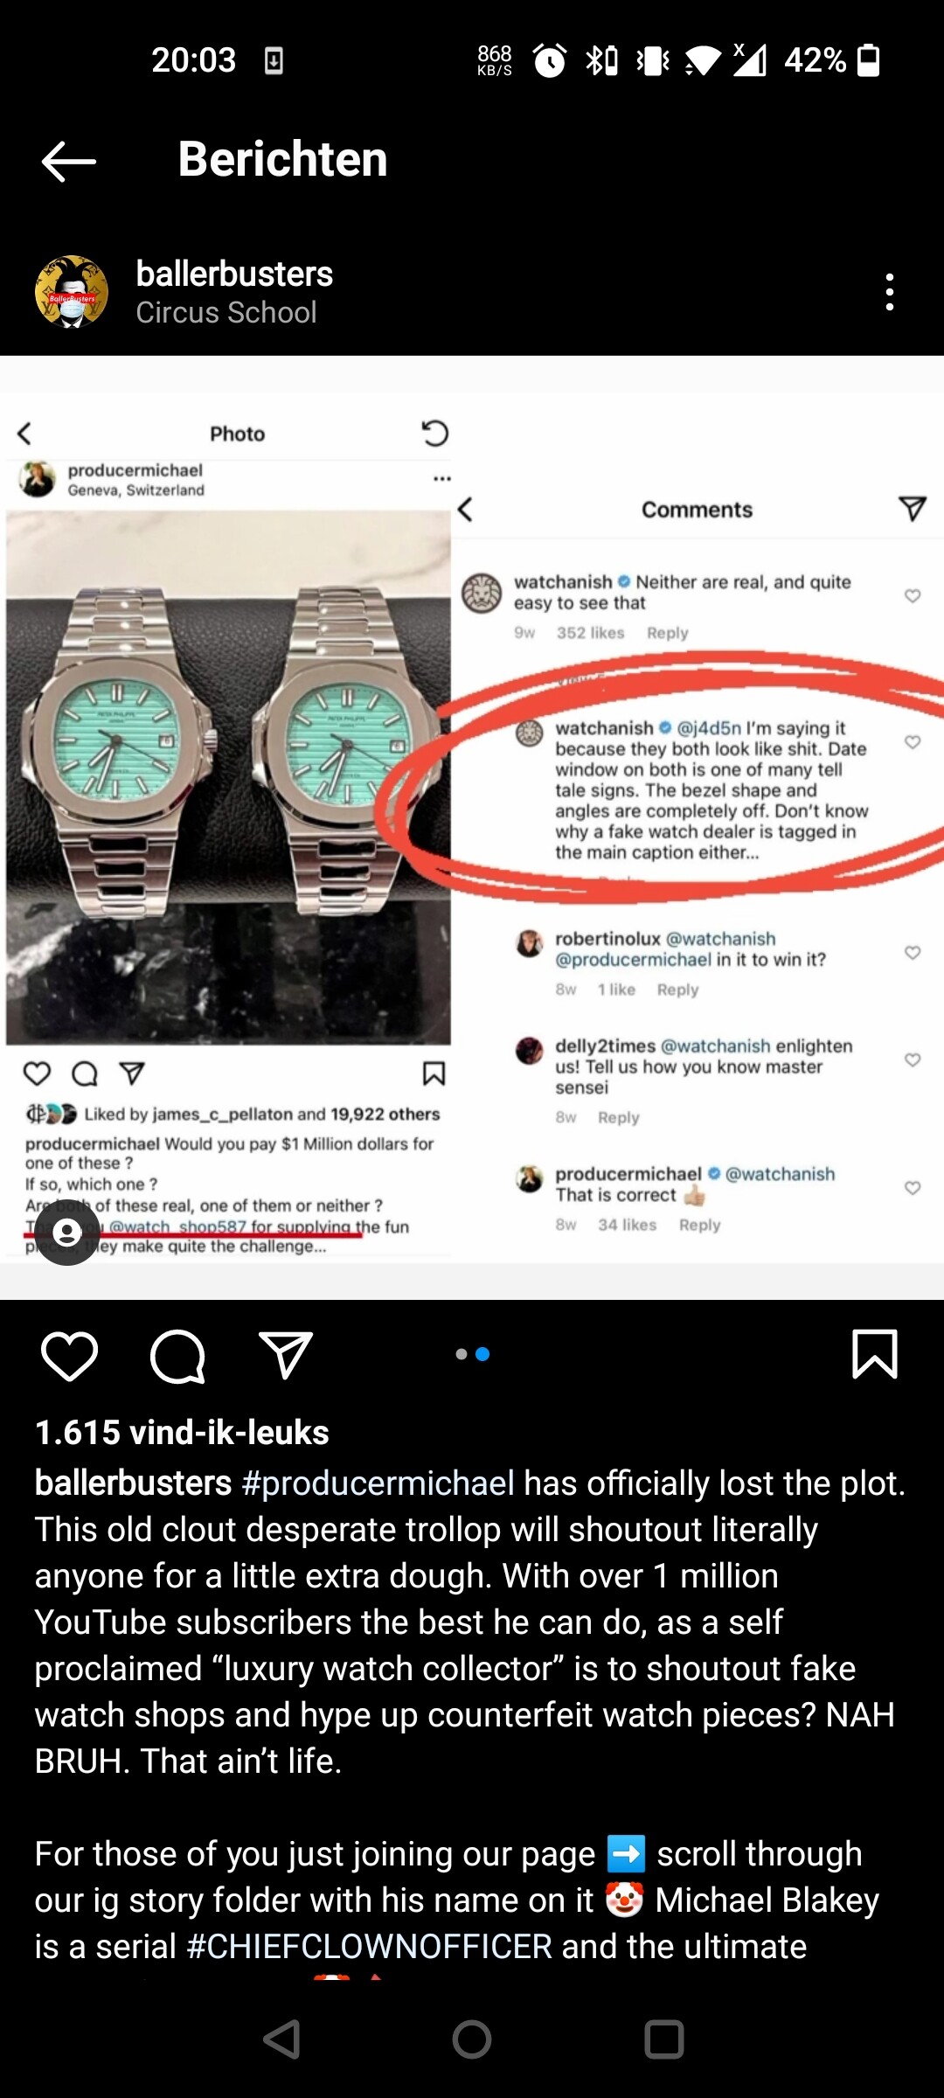Viewport: 944px width, 2098px height.
Task: Tap the alarm clock status icon
Action: [x=550, y=60]
